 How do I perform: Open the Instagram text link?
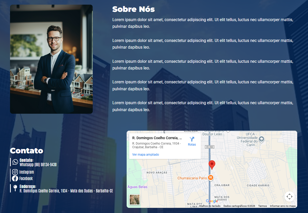[26, 172]
